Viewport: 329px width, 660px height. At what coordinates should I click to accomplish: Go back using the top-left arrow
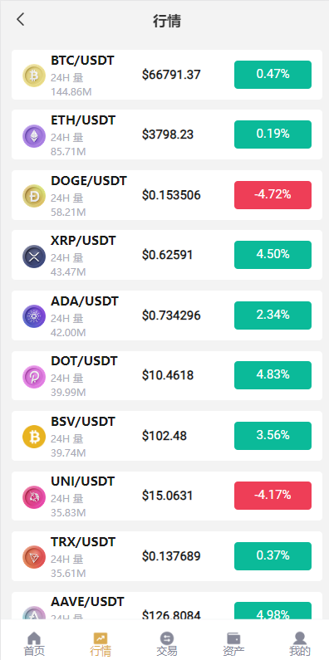20,19
